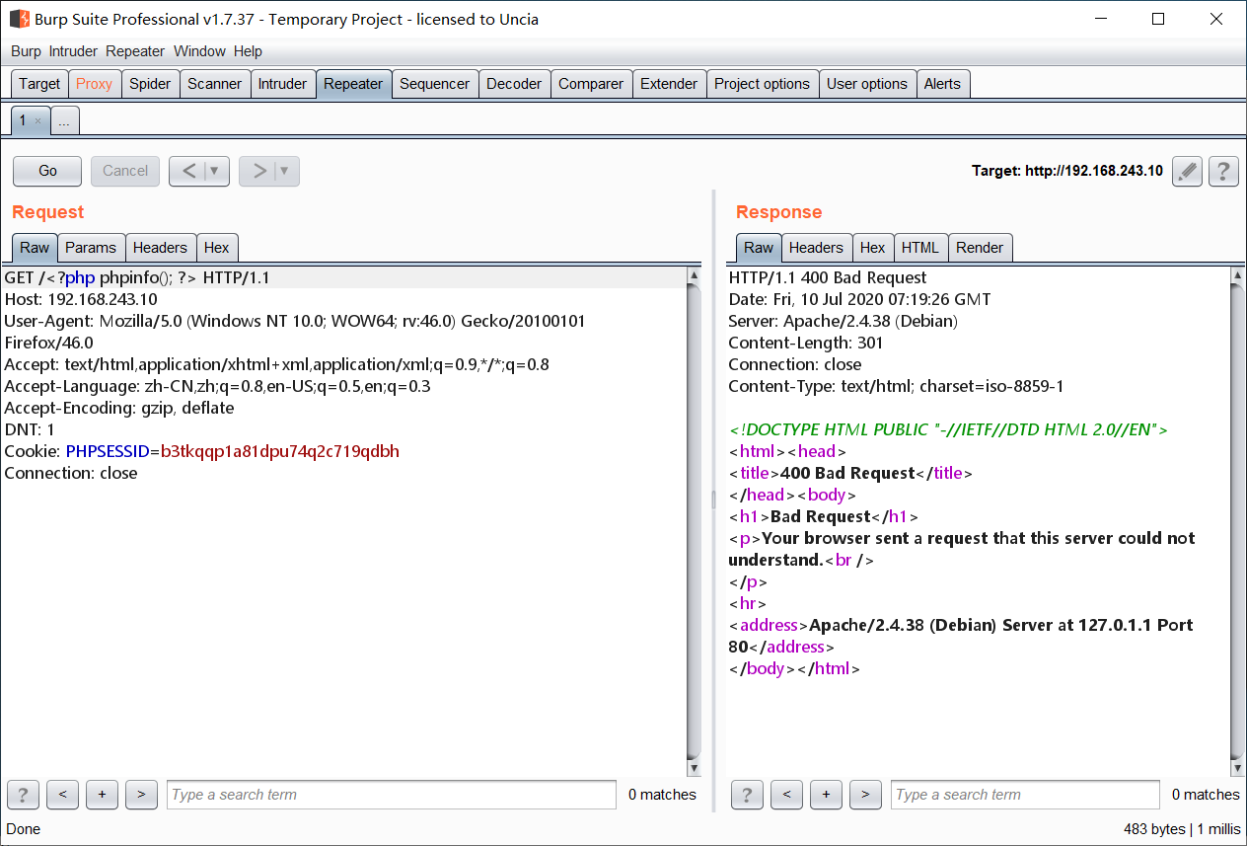The image size is (1247, 846).
Task: Click the Go button to send request
Action: 47,171
